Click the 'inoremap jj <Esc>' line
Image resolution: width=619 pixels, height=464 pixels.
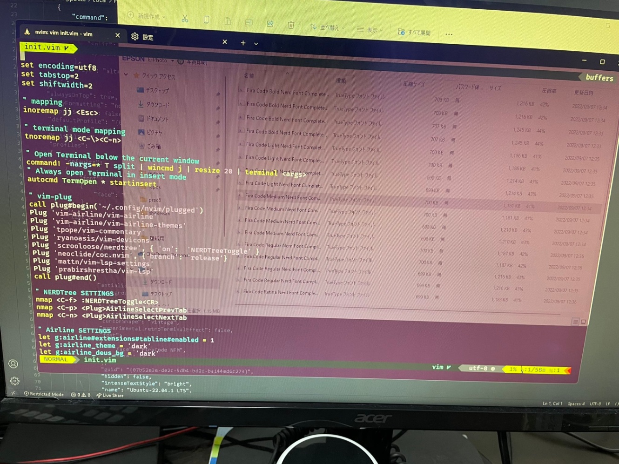pos(61,111)
